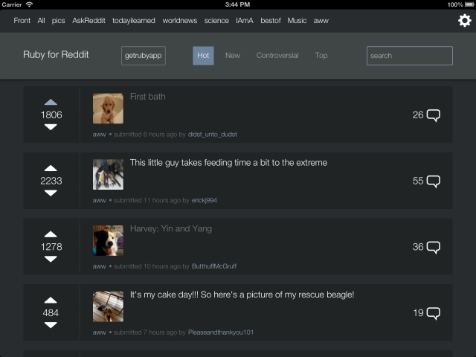The image size is (476, 357).
Task: Sort posts by New
Action: coord(233,56)
